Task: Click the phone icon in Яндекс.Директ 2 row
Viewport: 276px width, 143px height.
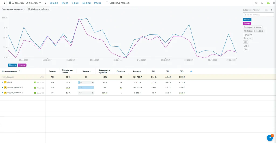Action: [40, 93]
